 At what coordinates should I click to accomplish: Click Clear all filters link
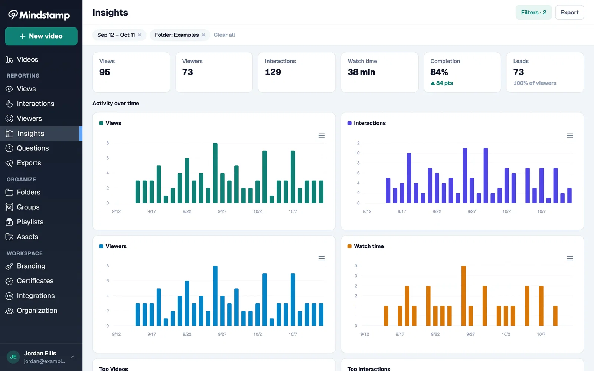tap(224, 35)
